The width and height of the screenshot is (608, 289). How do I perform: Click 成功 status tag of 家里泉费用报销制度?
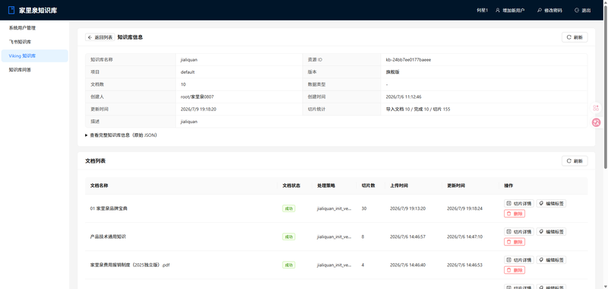pos(289,265)
